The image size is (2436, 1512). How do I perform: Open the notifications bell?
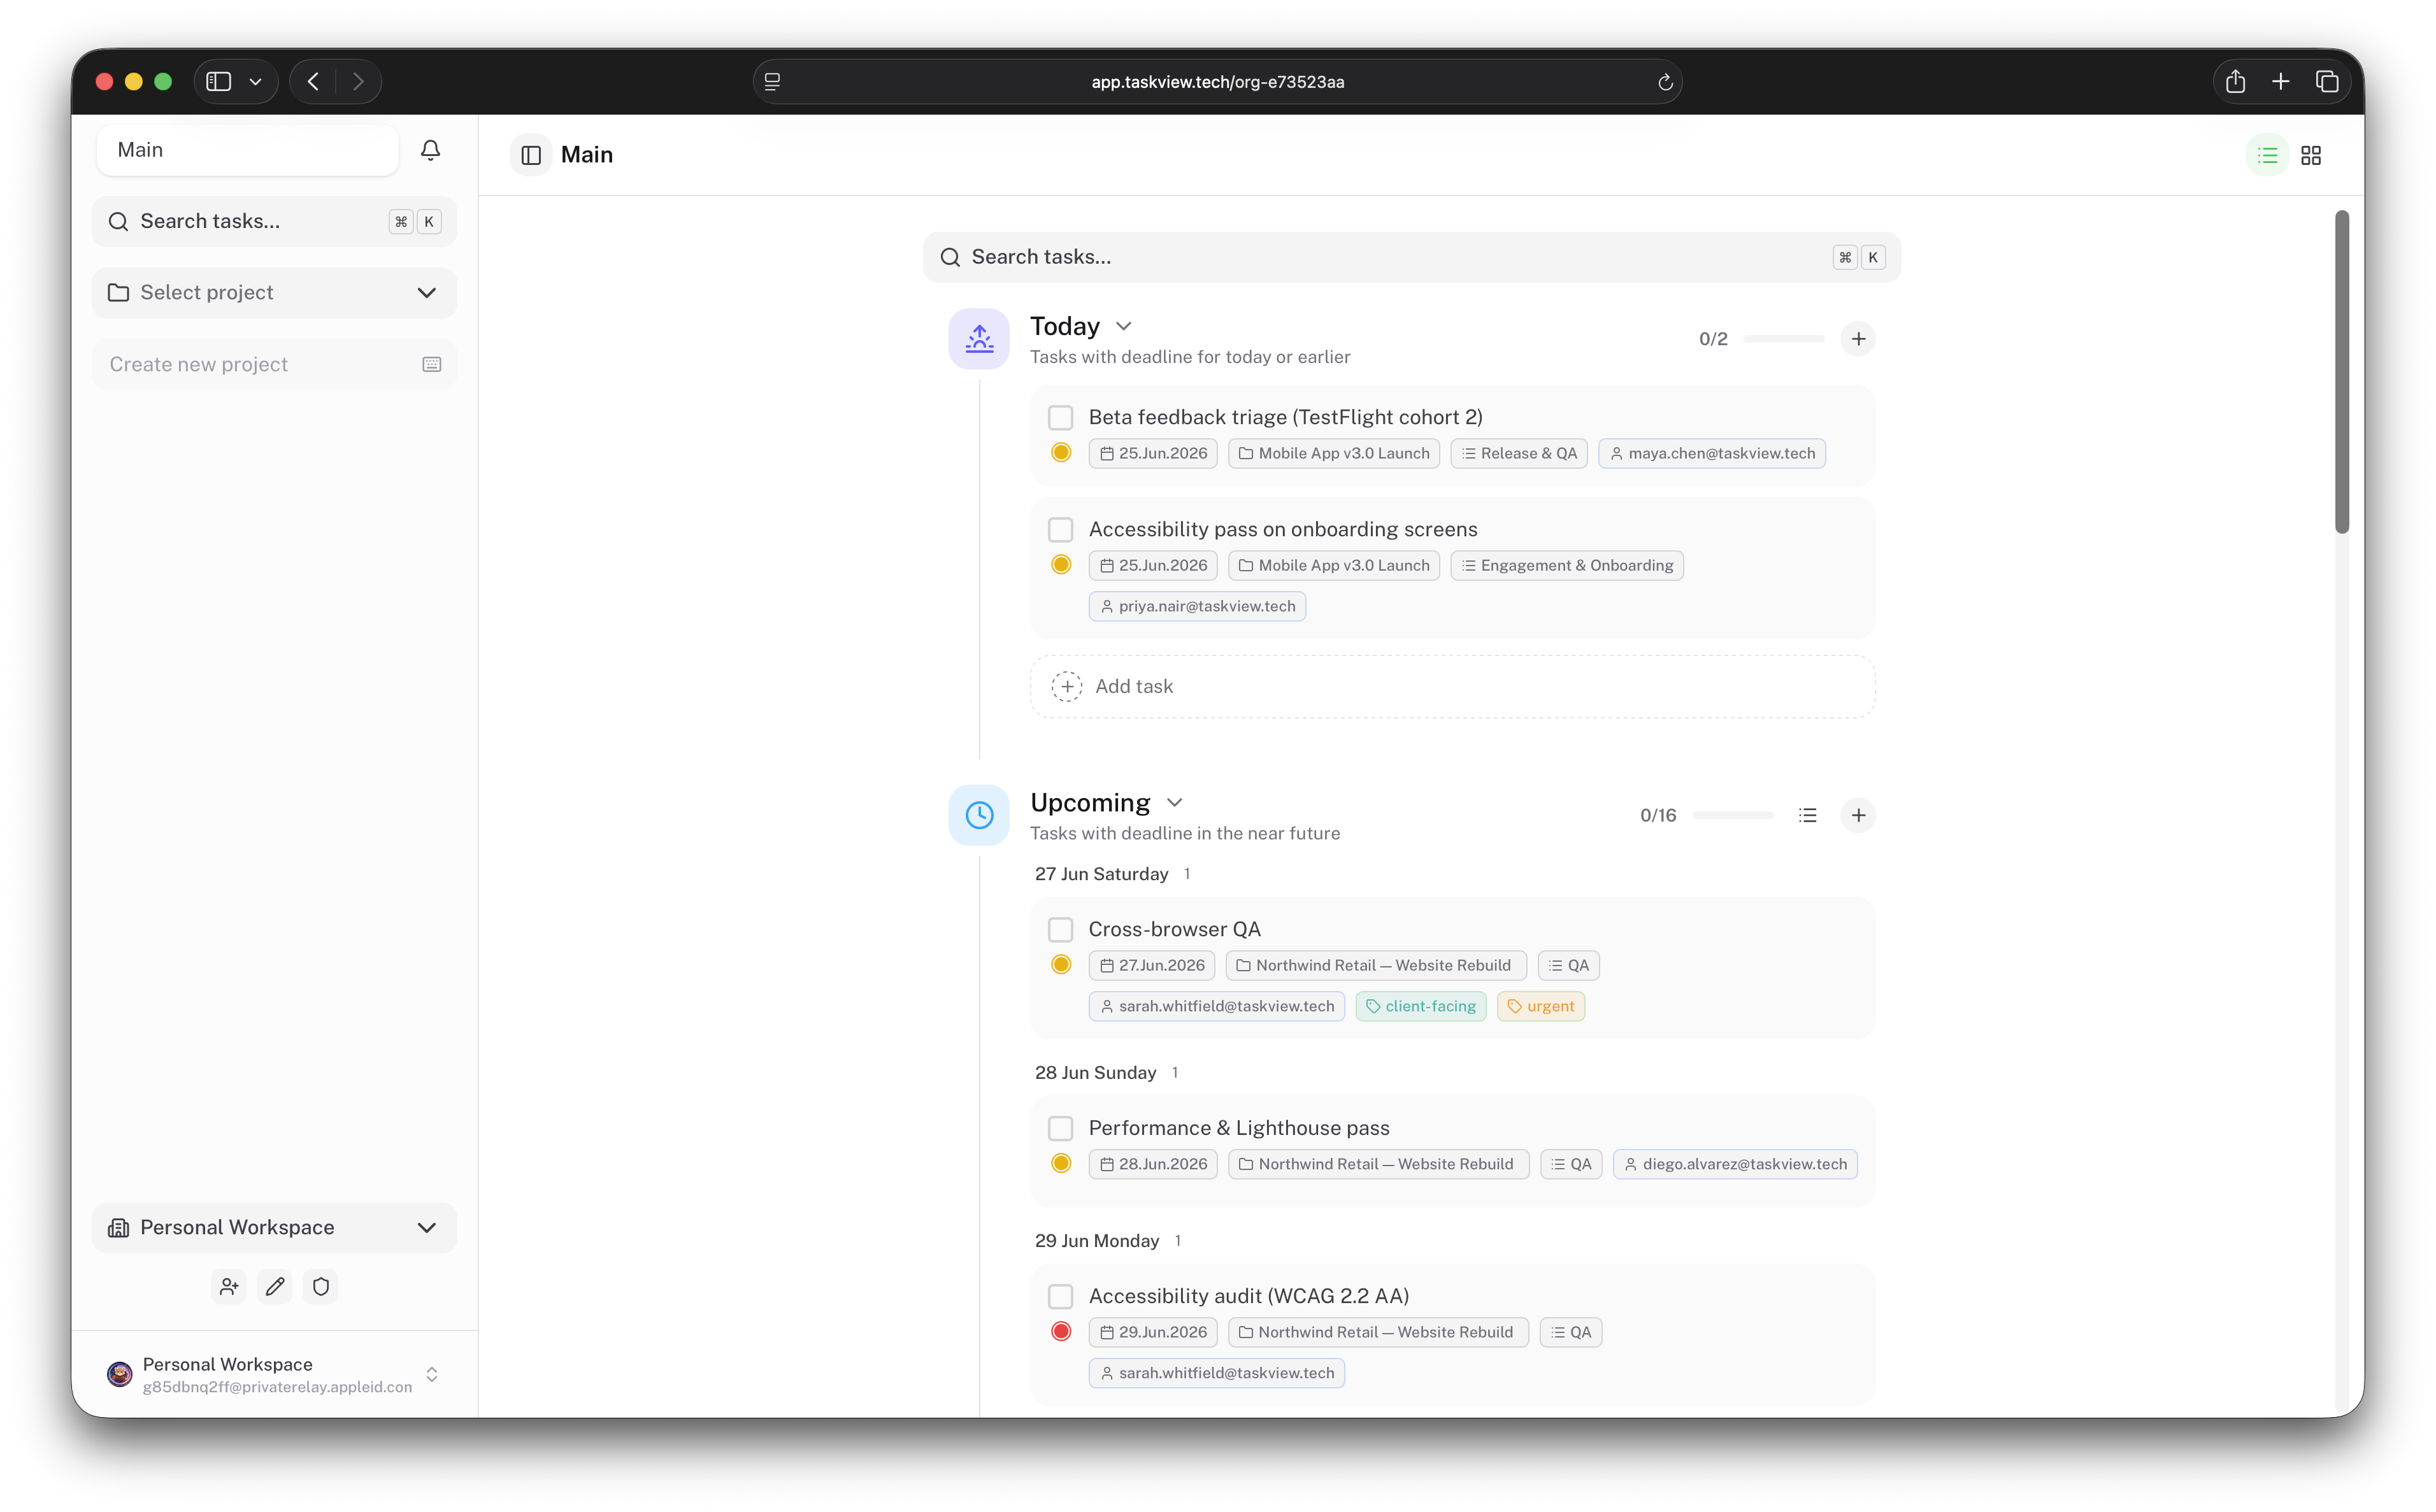(430, 150)
